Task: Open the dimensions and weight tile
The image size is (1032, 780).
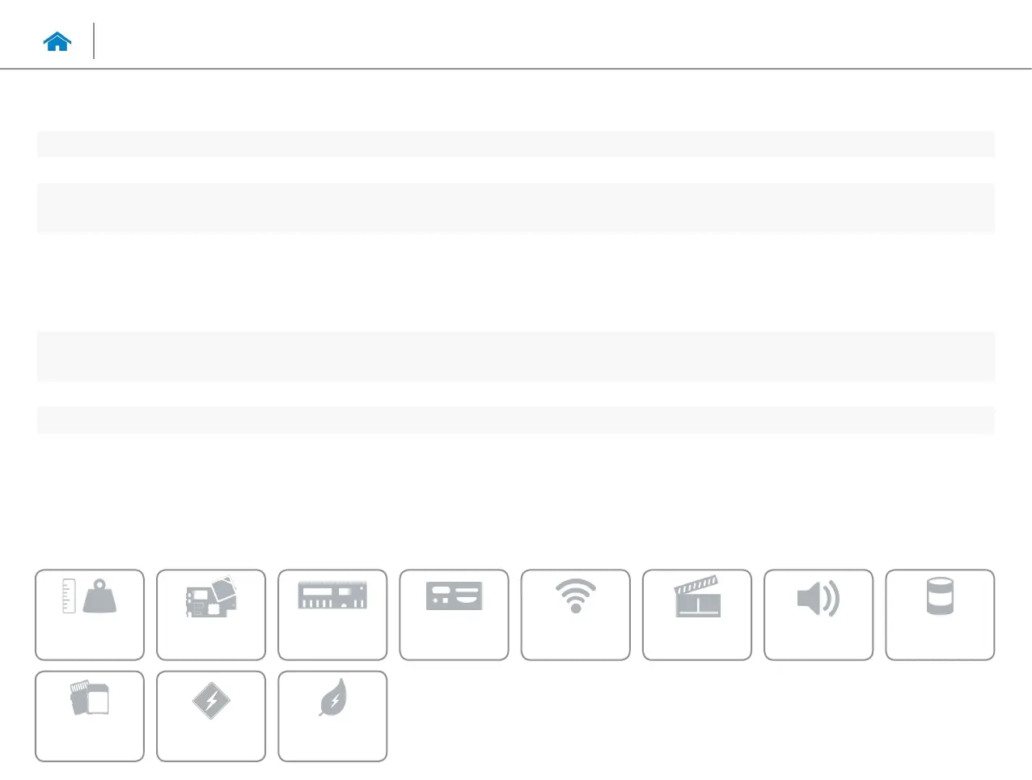Action: [90, 615]
